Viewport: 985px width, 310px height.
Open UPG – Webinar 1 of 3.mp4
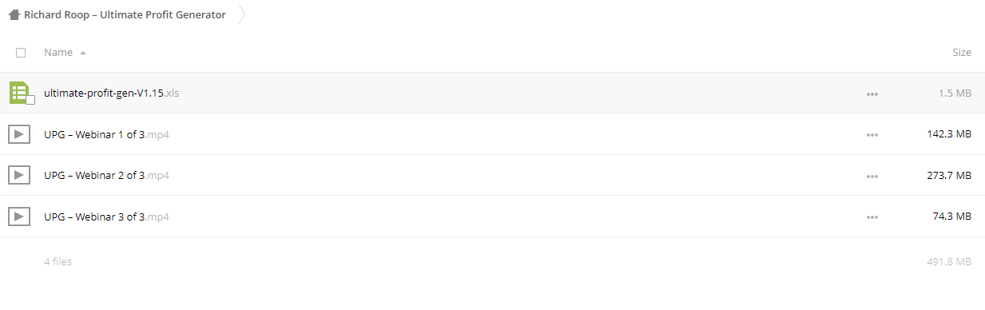tap(106, 134)
